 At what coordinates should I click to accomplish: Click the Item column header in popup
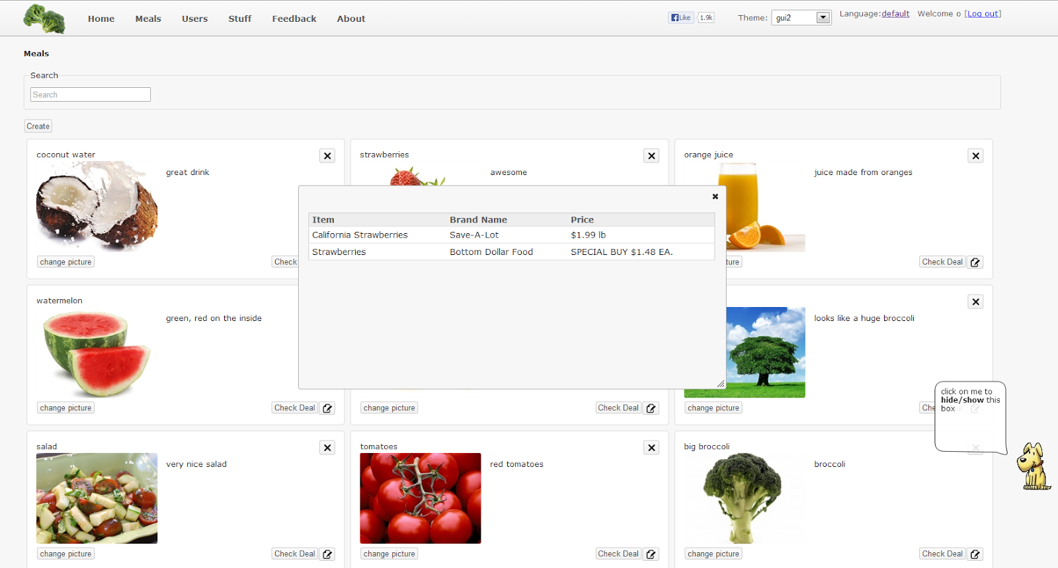(323, 220)
